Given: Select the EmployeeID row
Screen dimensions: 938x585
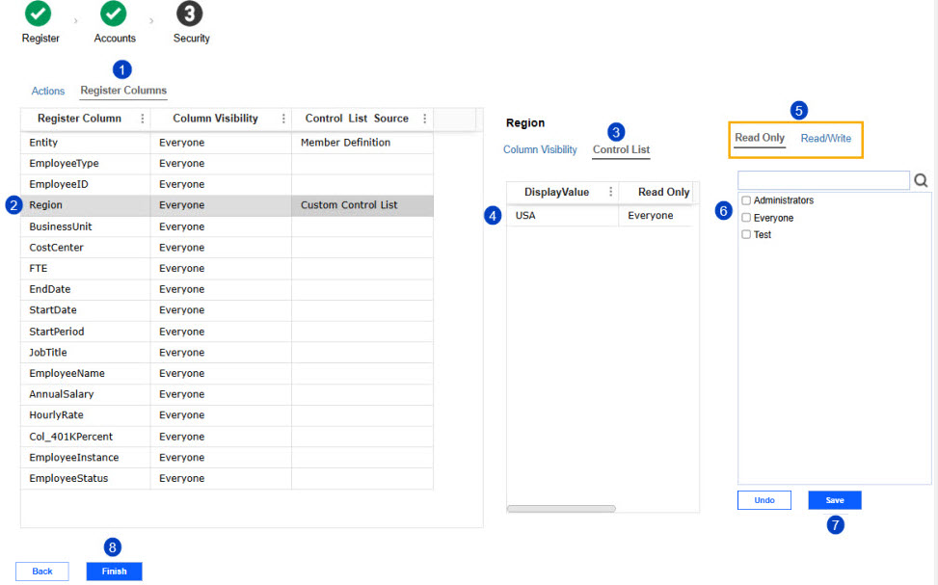Looking at the screenshot, I should (x=227, y=184).
